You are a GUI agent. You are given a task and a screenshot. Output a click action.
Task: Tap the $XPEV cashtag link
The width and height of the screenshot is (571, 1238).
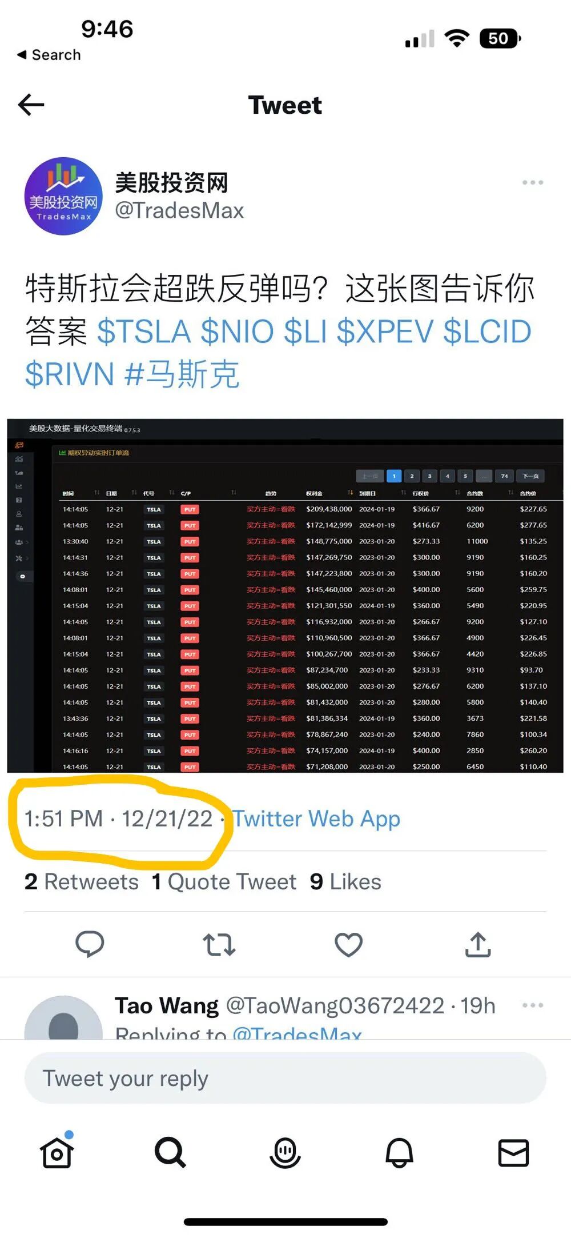tap(385, 332)
